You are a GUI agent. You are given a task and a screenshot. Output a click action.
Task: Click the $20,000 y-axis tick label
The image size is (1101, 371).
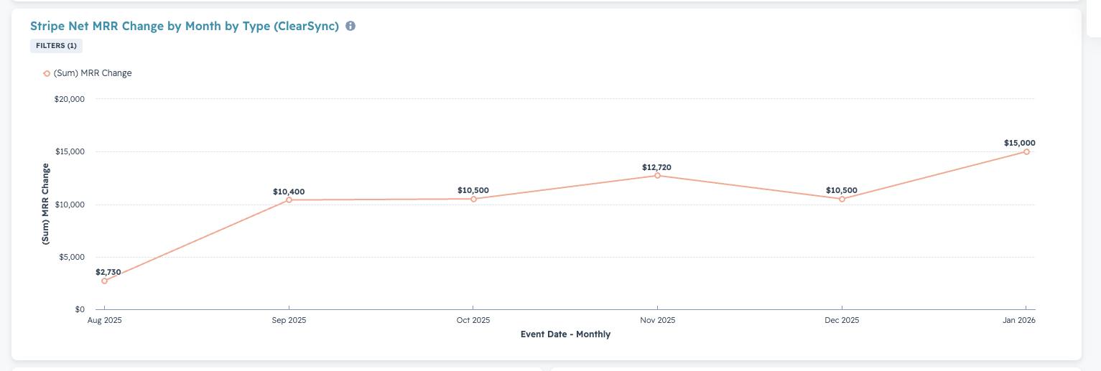click(70, 99)
